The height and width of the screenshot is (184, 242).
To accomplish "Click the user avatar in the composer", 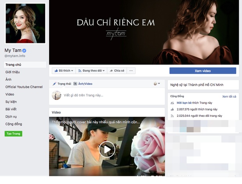I will [57, 95].
